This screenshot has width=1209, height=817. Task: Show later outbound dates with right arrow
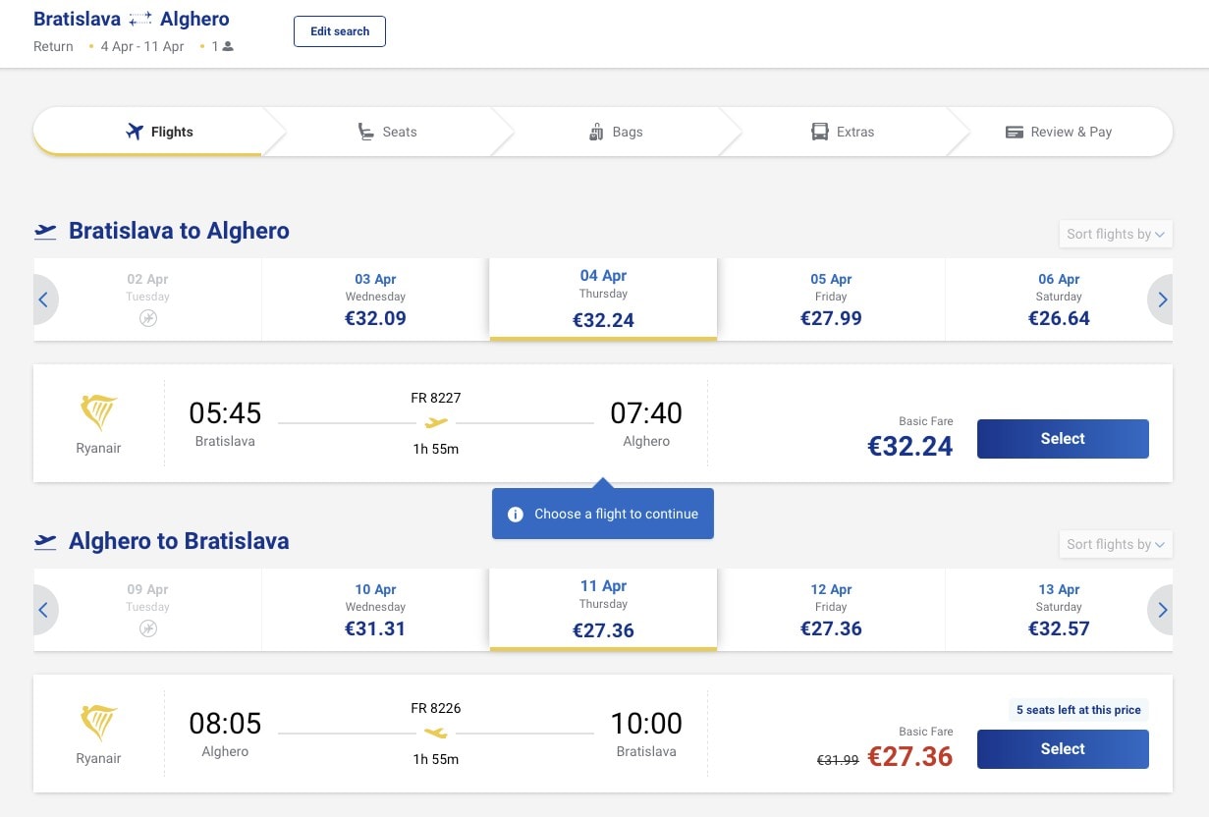point(1162,300)
